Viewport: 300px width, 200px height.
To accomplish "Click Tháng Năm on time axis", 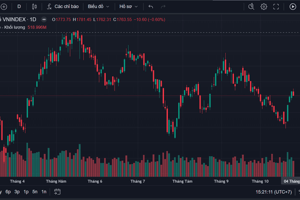I will (56, 181).
